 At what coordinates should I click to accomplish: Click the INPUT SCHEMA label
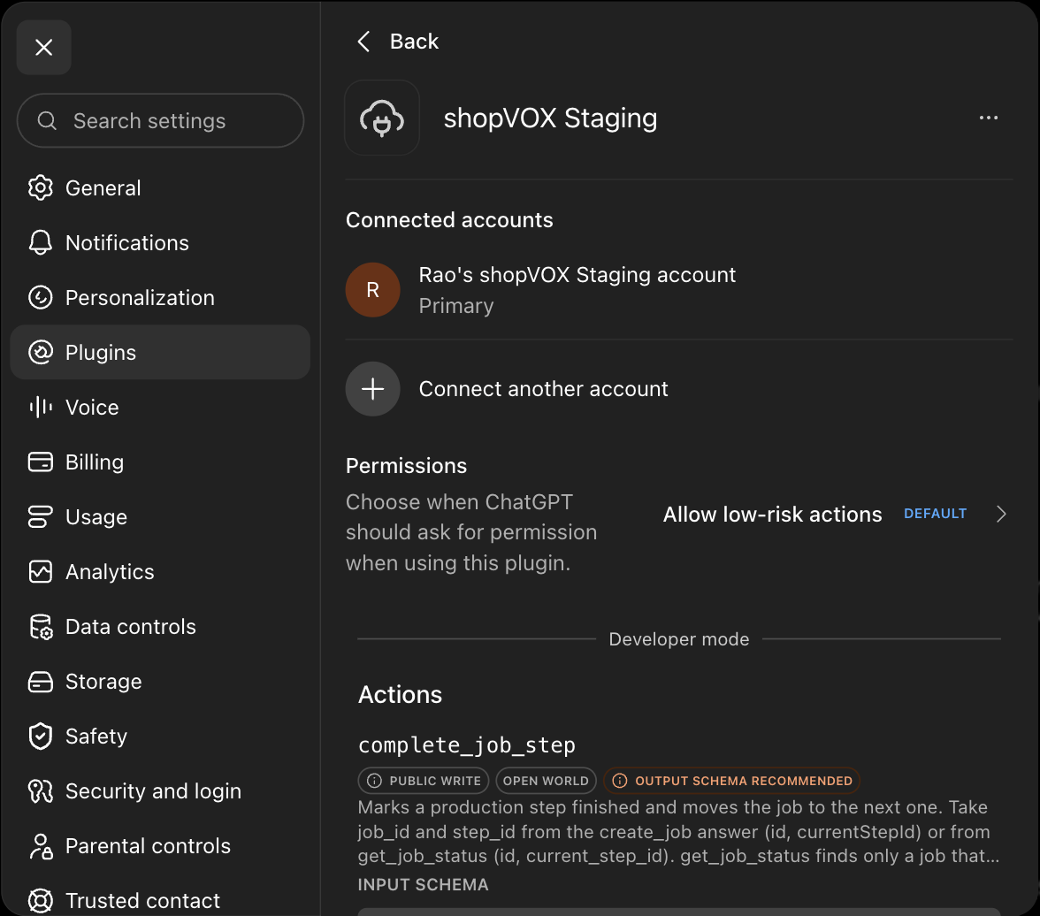click(423, 885)
